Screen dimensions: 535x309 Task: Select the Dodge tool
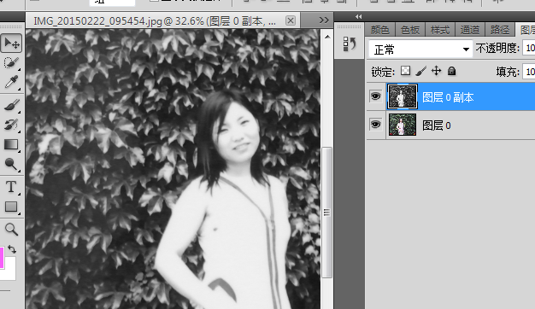click(x=11, y=164)
